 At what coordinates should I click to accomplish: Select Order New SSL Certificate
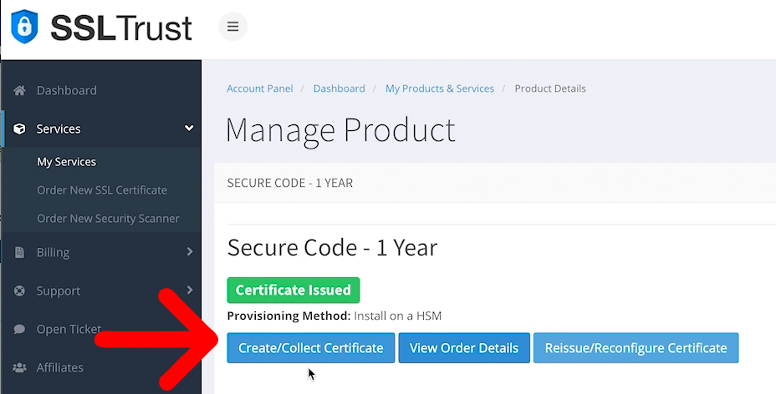coord(102,190)
